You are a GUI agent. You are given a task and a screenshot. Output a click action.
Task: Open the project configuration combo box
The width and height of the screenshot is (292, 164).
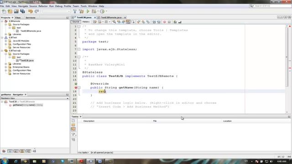57,11
